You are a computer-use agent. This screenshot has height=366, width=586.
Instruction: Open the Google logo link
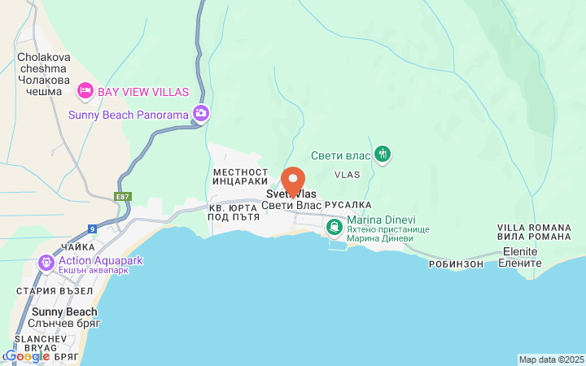pyautogui.click(x=28, y=357)
